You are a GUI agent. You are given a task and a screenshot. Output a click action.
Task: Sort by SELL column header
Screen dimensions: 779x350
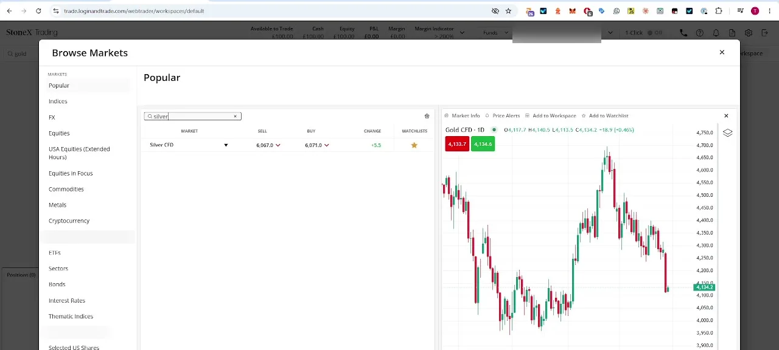[262, 131]
